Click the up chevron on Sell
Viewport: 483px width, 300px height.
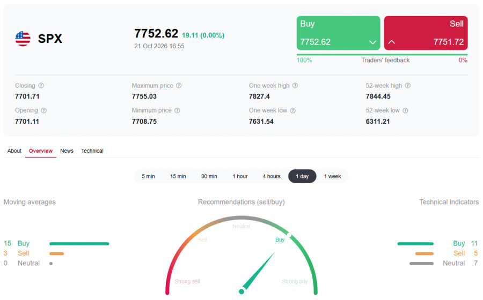click(392, 42)
